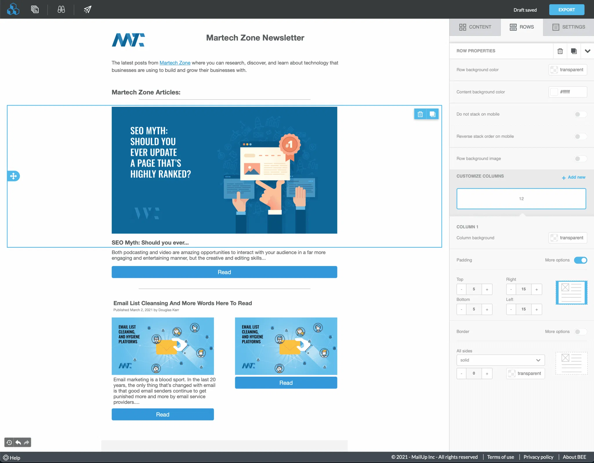Click Read button under left email list image
The image size is (594, 463).
163,415
